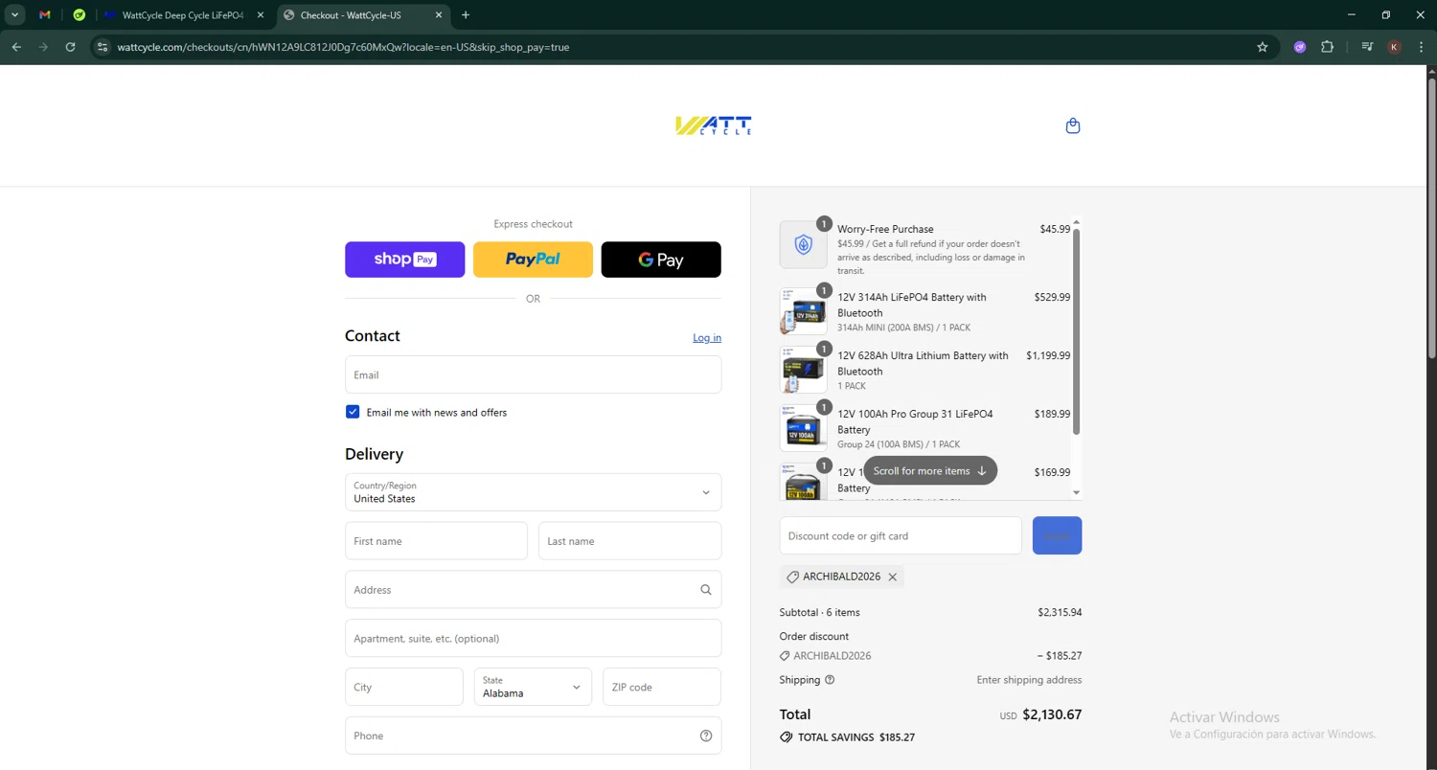Pay with PayPal express checkout
Screen dimensions: 1437x770
(x=533, y=260)
